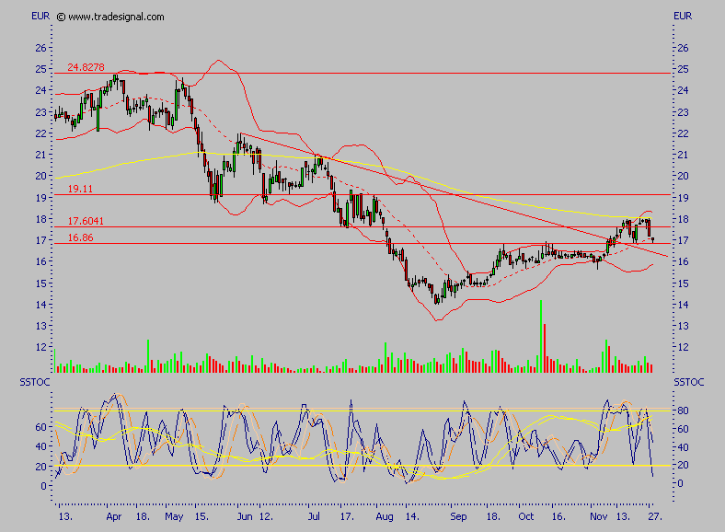Select the SSTOC label on the right side

[689, 382]
